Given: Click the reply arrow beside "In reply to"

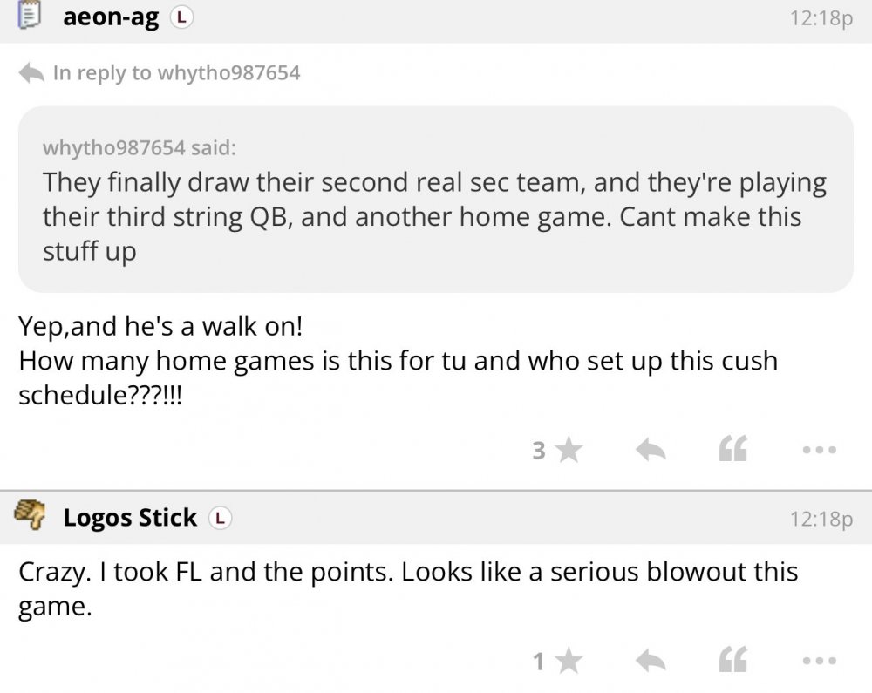Looking at the screenshot, I should (31, 71).
